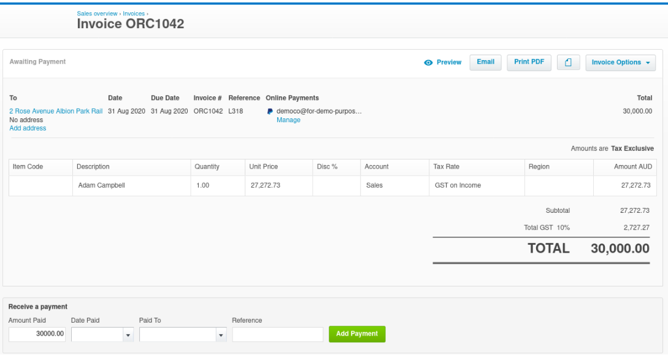
Task: Click the Amount AUD column header
Action: tap(624, 167)
